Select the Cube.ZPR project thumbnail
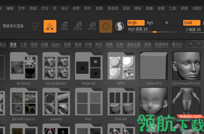Image resolution: width=204 pixels, height=134 pixels. pyautogui.click(x=154, y=66)
